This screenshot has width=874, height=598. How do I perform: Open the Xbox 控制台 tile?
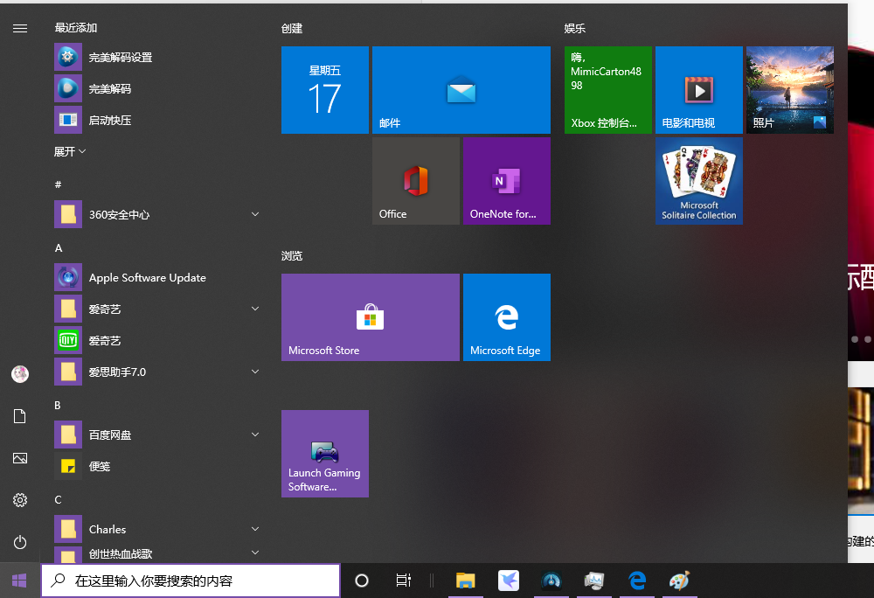click(x=608, y=90)
